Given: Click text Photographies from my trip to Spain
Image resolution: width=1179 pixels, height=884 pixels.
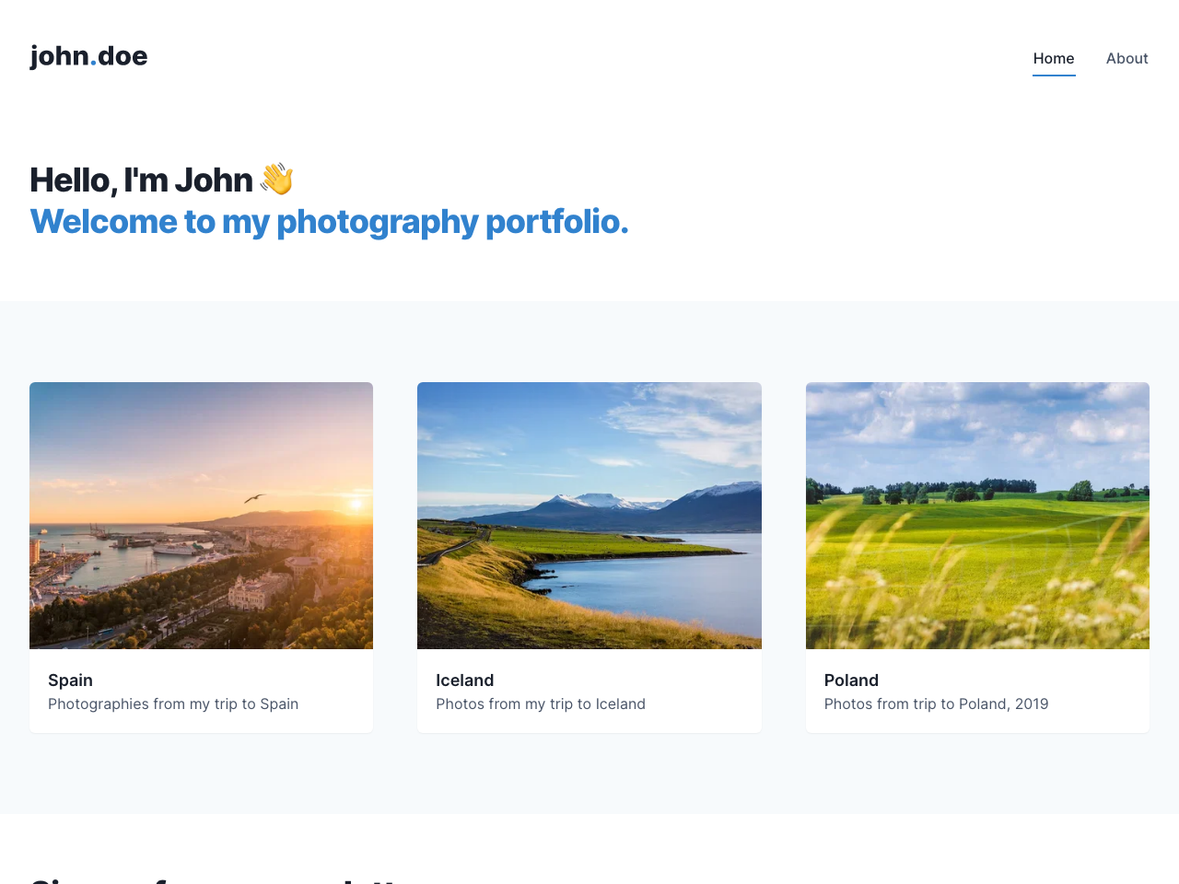Looking at the screenshot, I should [x=173, y=703].
